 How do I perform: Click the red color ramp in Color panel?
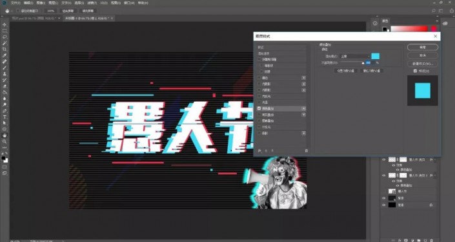tap(409, 29)
